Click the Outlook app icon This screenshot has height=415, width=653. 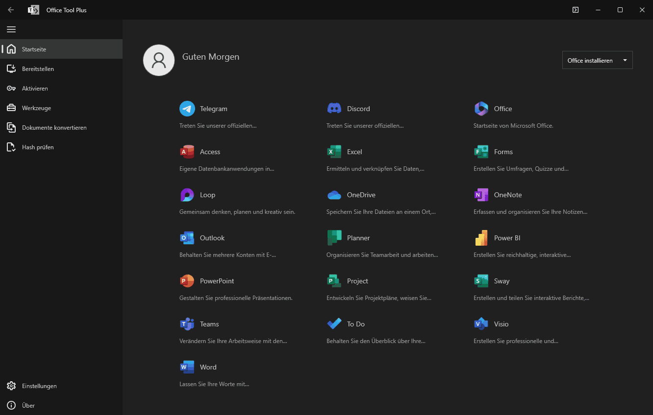click(x=187, y=238)
